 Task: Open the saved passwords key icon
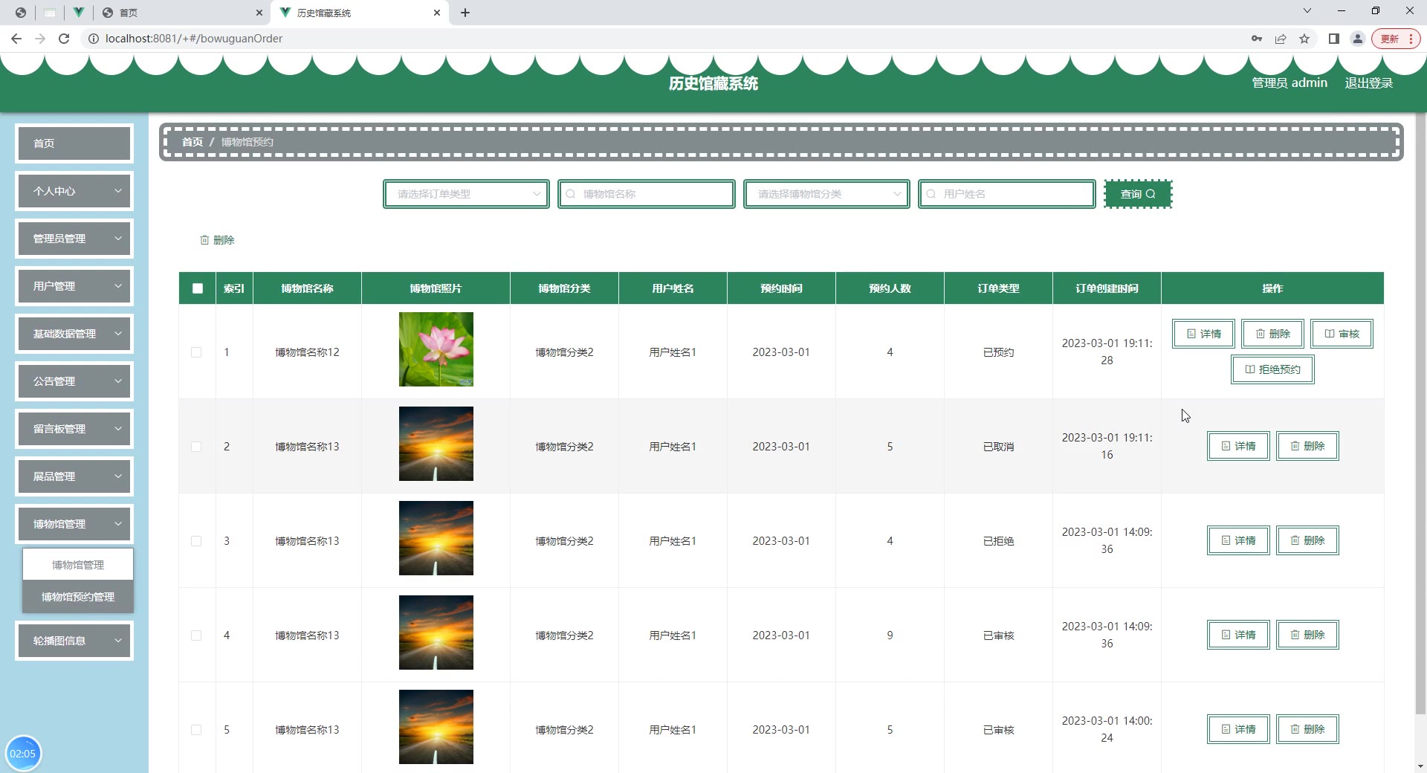tap(1257, 39)
